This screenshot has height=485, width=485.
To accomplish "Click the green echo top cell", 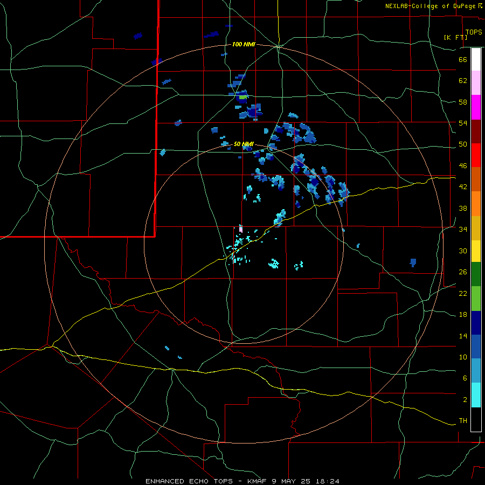I will point(243,97).
